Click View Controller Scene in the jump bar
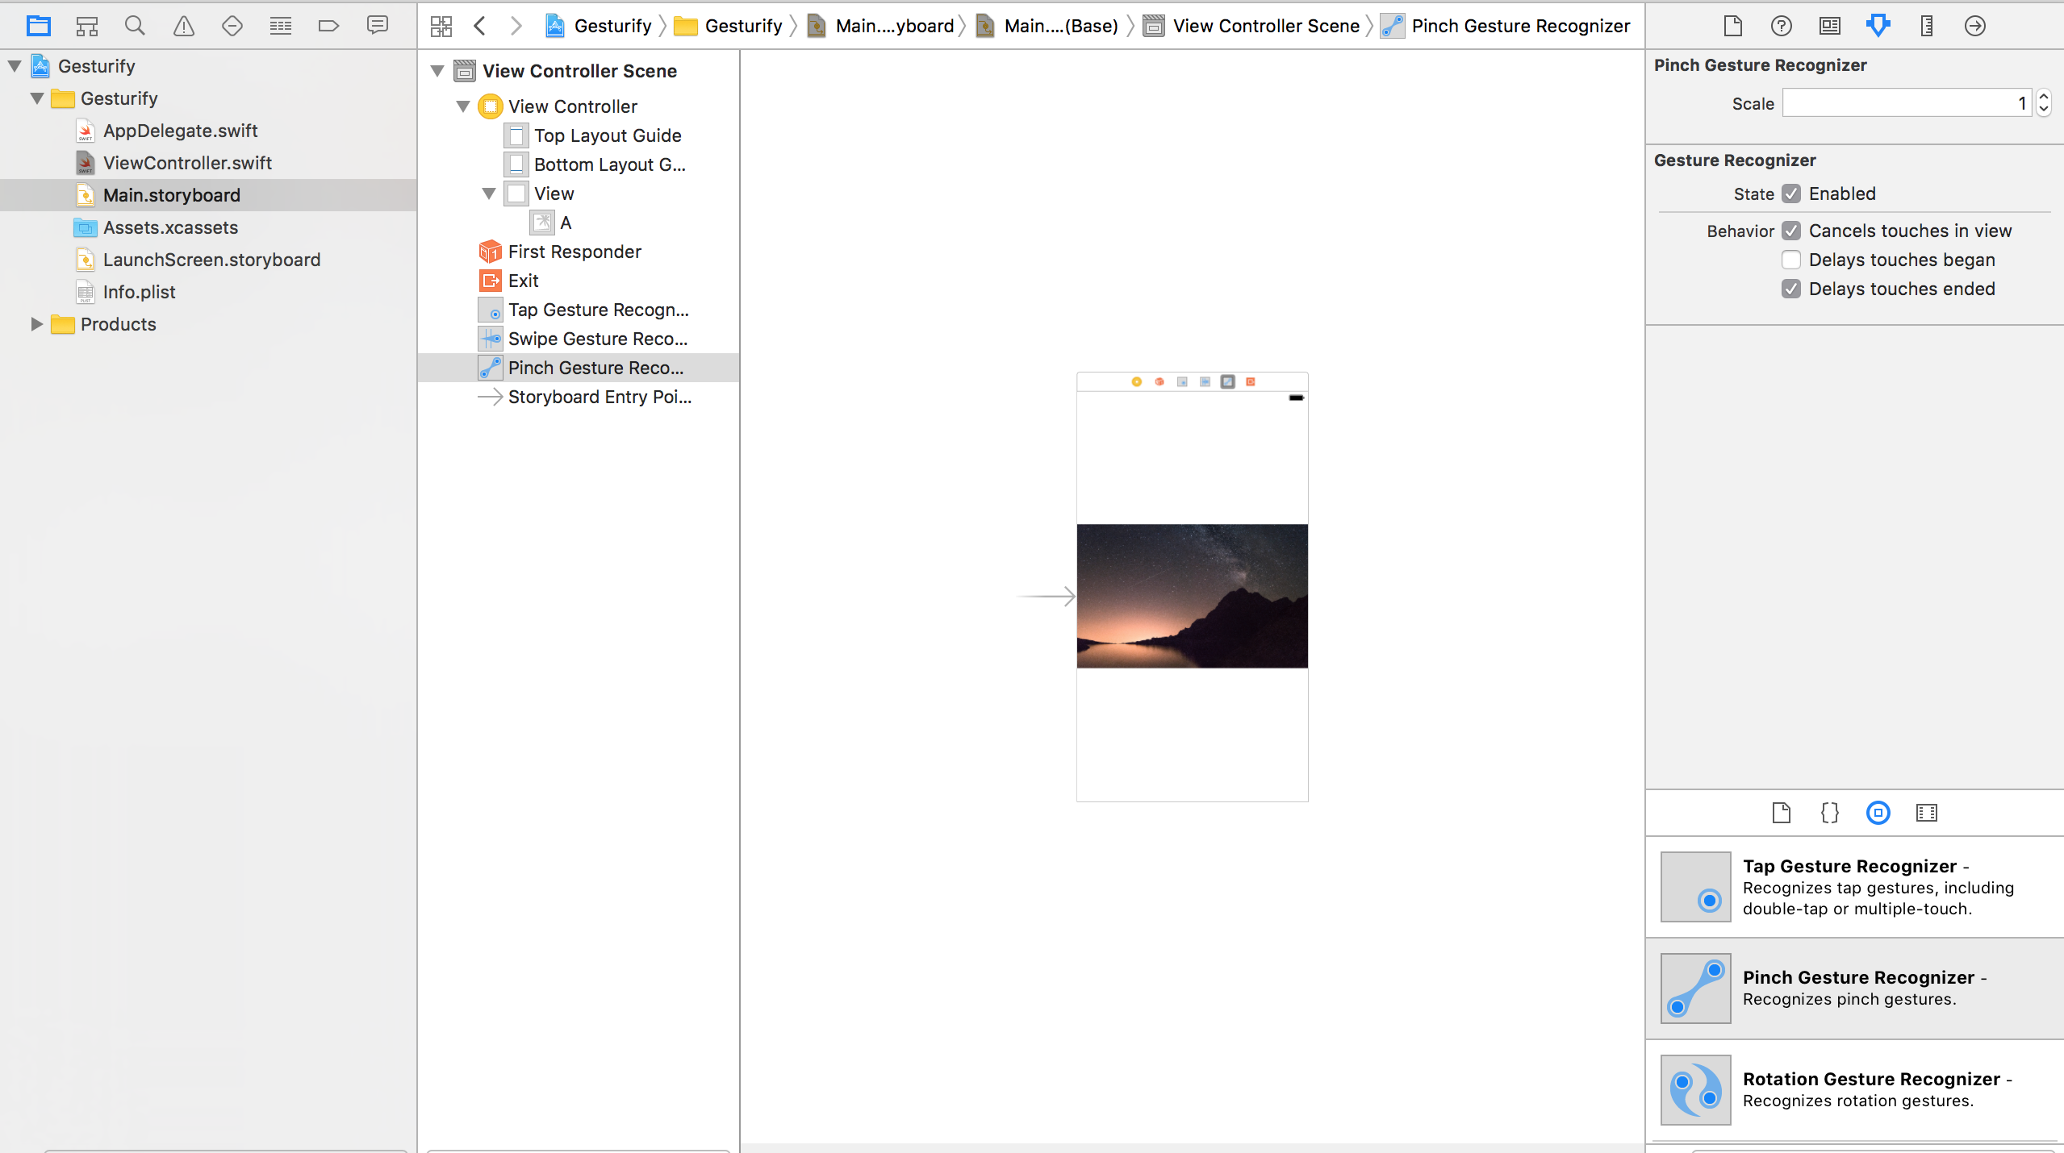 (x=1263, y=25)
